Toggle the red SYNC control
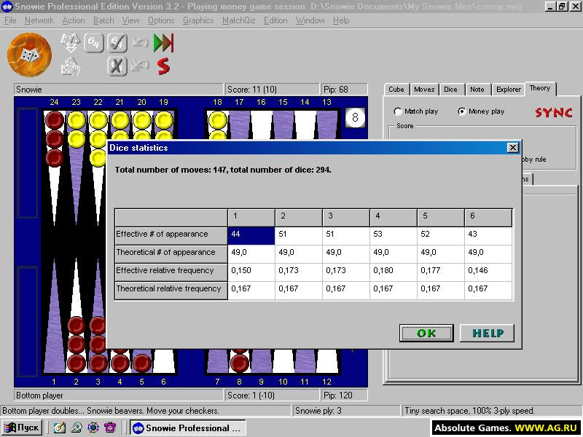The height and width of the screenshot is (437, 583). (x=554, y=112)
